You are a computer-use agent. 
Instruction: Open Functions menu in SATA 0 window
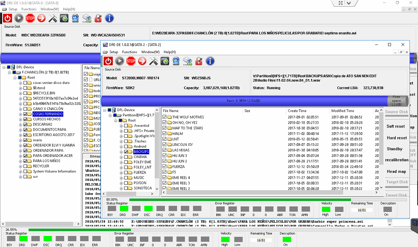coord(29,9)
